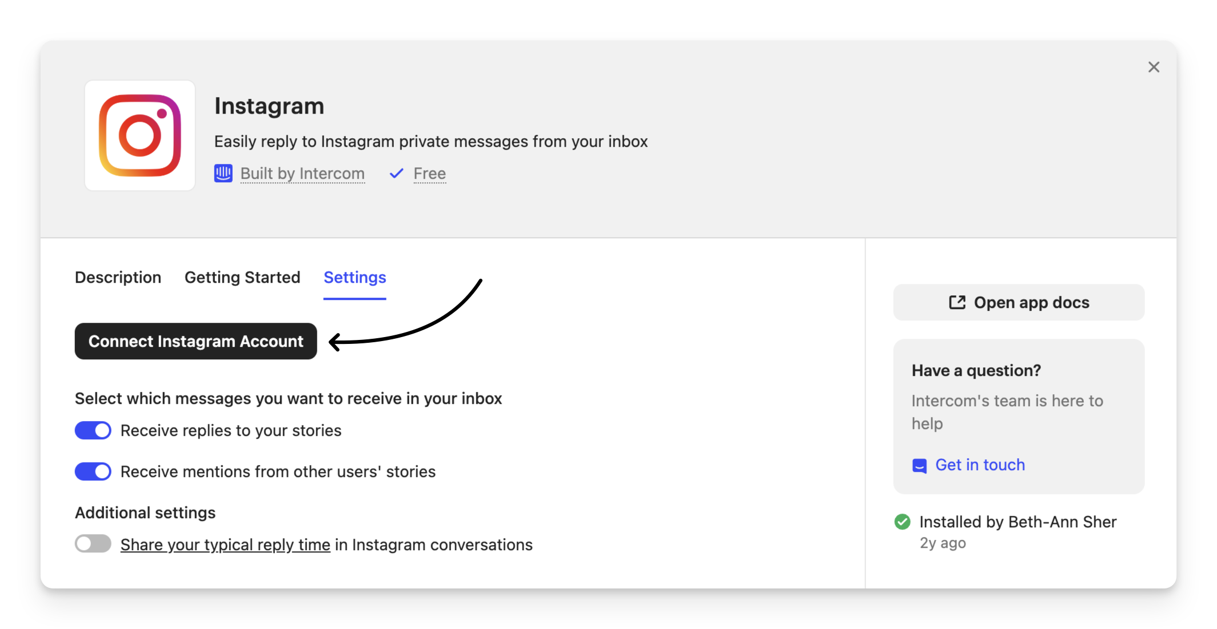Click the Free pricing label

point(430,174)
